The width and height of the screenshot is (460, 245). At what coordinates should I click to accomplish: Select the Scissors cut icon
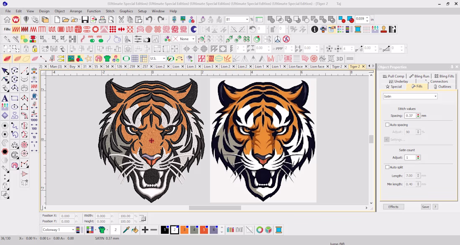coord(121,20)
